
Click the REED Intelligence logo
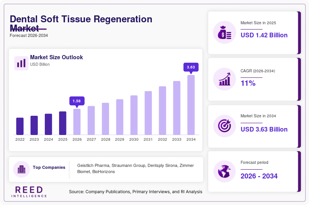29,192
